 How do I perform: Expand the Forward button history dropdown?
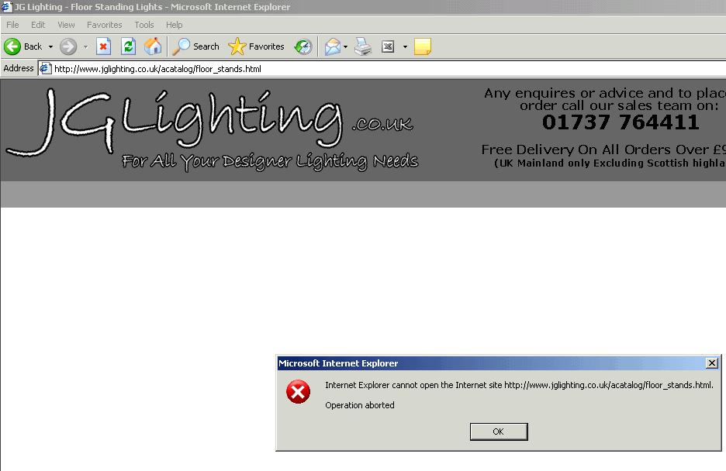point(85,46)
